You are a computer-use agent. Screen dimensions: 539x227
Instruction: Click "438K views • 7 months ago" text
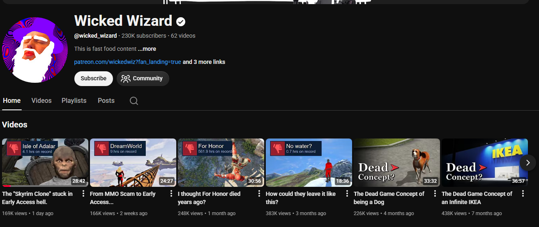click(x=472, y=213)
